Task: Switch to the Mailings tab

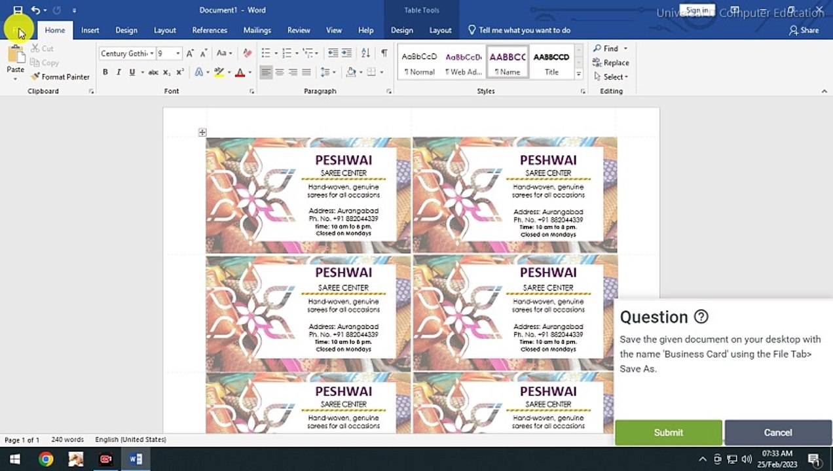Action: (257, 30)
